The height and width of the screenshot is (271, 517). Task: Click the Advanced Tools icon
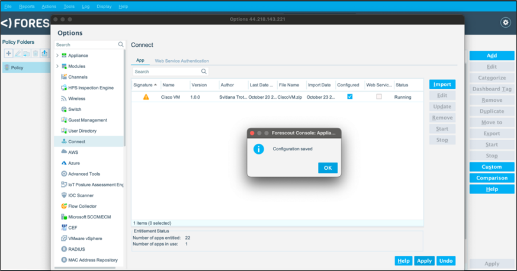click(64, 173)
